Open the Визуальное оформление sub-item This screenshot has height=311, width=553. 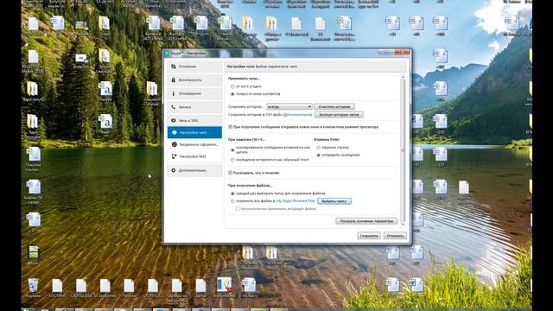194,144
